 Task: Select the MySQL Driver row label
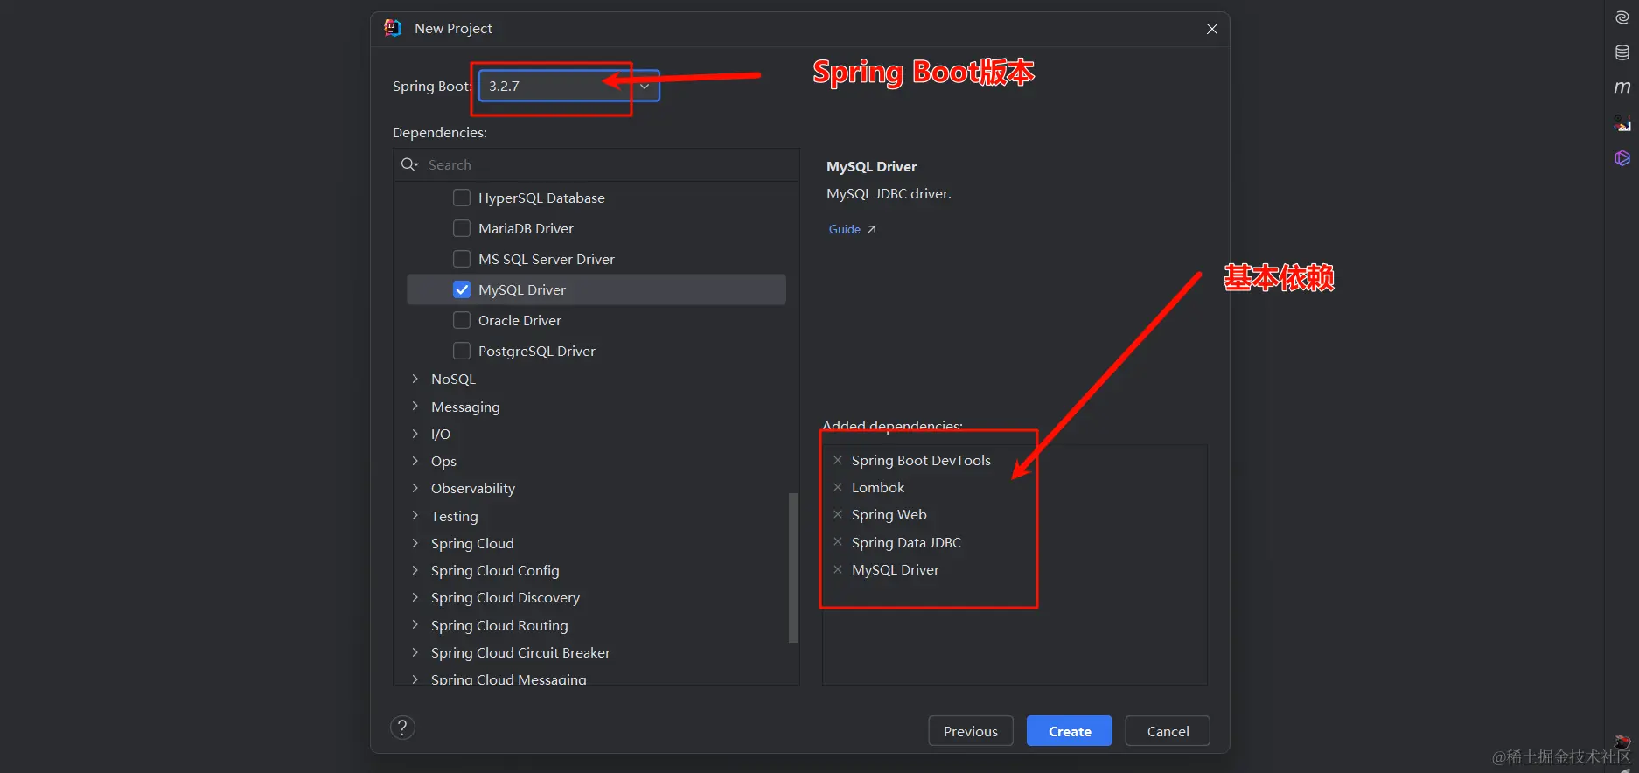[x=522, y=289]
